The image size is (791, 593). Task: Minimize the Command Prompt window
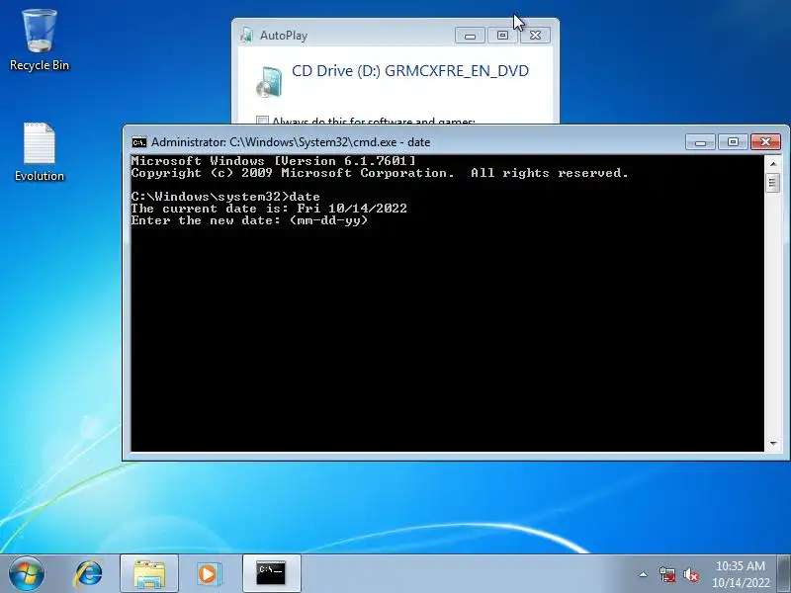700,142
